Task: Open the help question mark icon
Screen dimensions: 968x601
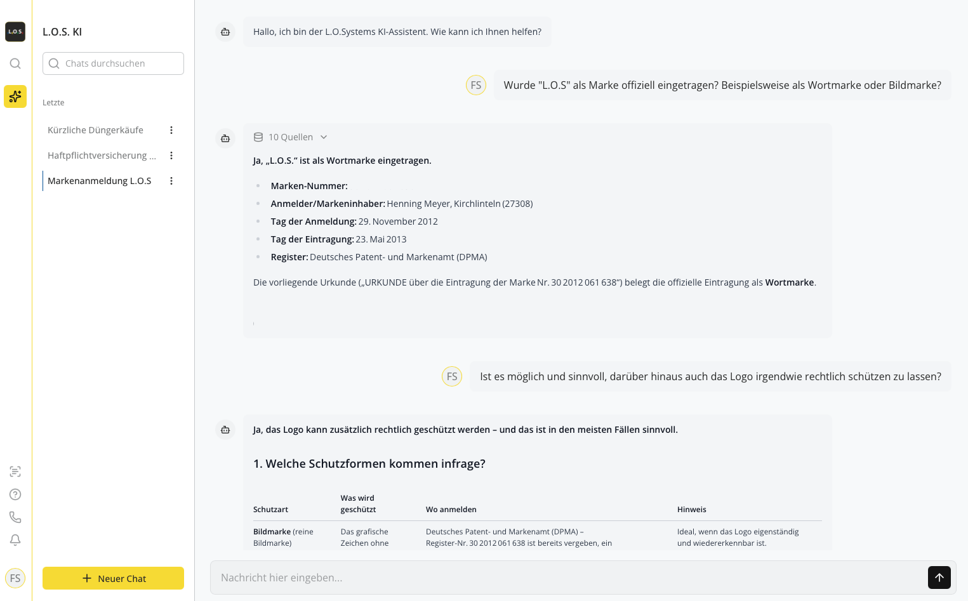Action: [x=15, y=494]
